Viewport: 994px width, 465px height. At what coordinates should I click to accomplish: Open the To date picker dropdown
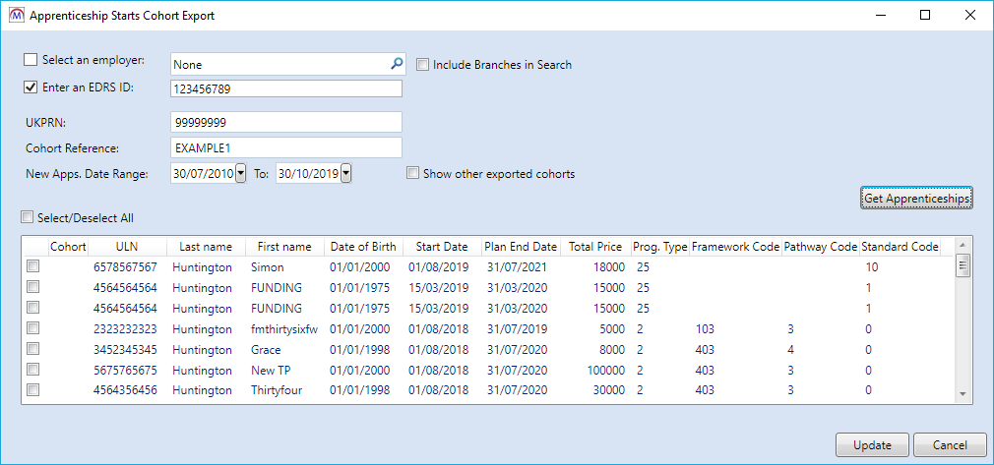coord(345,174)
